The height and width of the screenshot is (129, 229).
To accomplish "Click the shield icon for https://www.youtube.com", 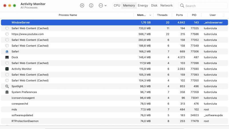I will coord(7,34).
